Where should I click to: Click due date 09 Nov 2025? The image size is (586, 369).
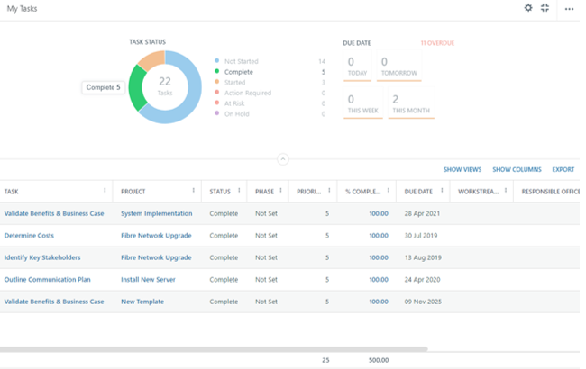pos(423,301)
